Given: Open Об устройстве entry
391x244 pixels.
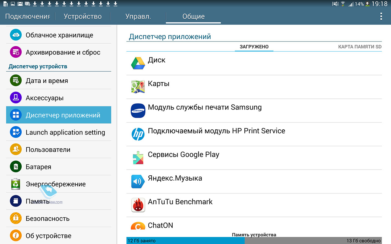Looking at the screenshot, I should click(x=59, y=236).
